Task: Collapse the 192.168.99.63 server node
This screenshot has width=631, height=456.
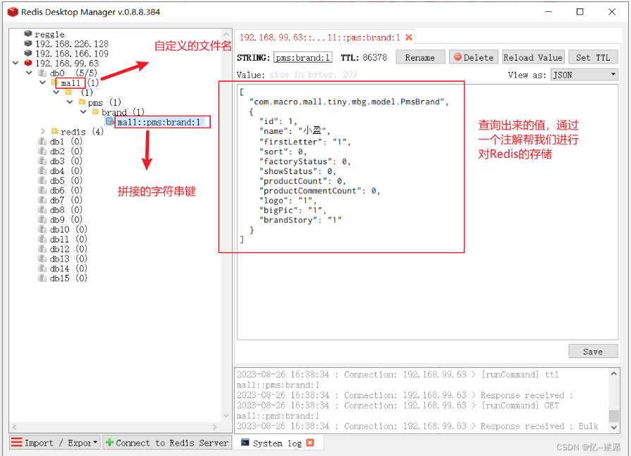Action: click(16, 63)
